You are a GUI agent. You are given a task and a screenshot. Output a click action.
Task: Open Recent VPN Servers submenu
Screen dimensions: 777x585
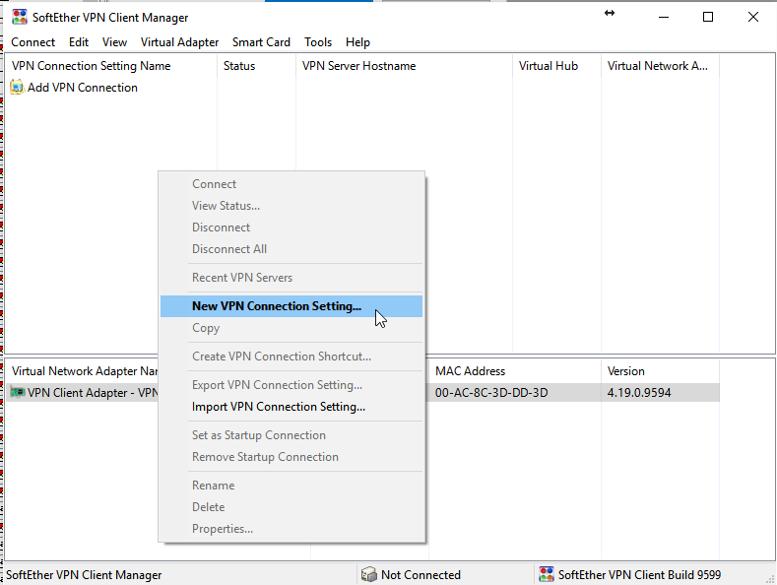(x=291, y=278)
